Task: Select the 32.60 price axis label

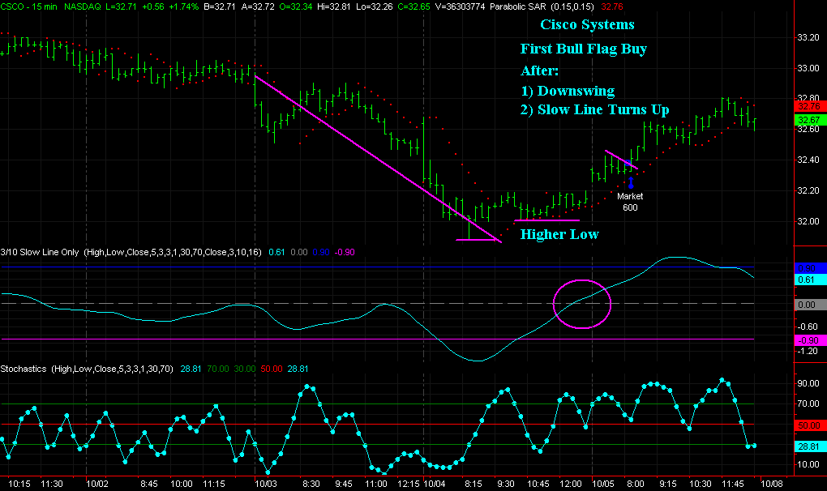Action: click(x=808, y=129)
